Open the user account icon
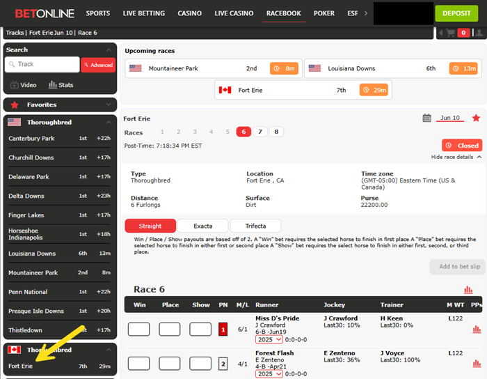This screenshot has width=487, height=379. [x=479, y=33]
